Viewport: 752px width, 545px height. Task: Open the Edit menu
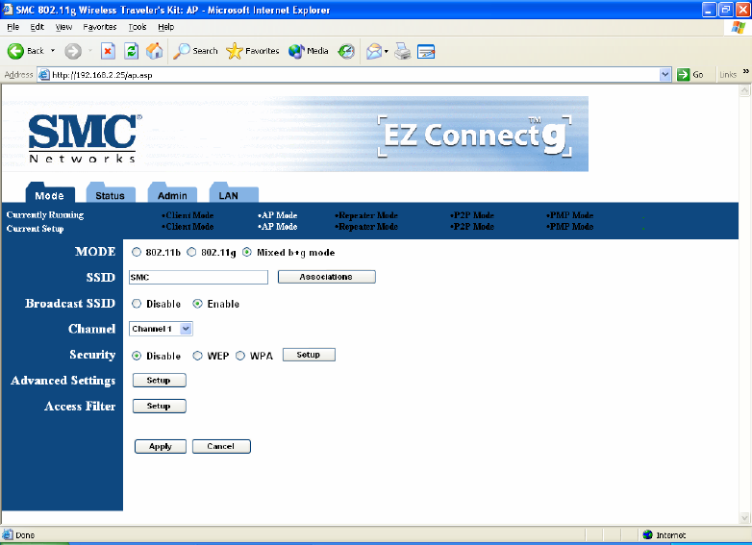[x=37, y=27]
